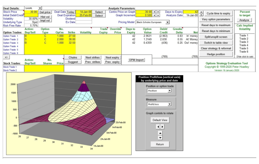Open the Measure Profit/loss dropdown
This screenshot has width=259, height=164.
169,104
